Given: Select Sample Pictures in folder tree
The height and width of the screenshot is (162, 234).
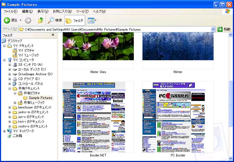Looking at the screenshot, I should pos(40,98).
